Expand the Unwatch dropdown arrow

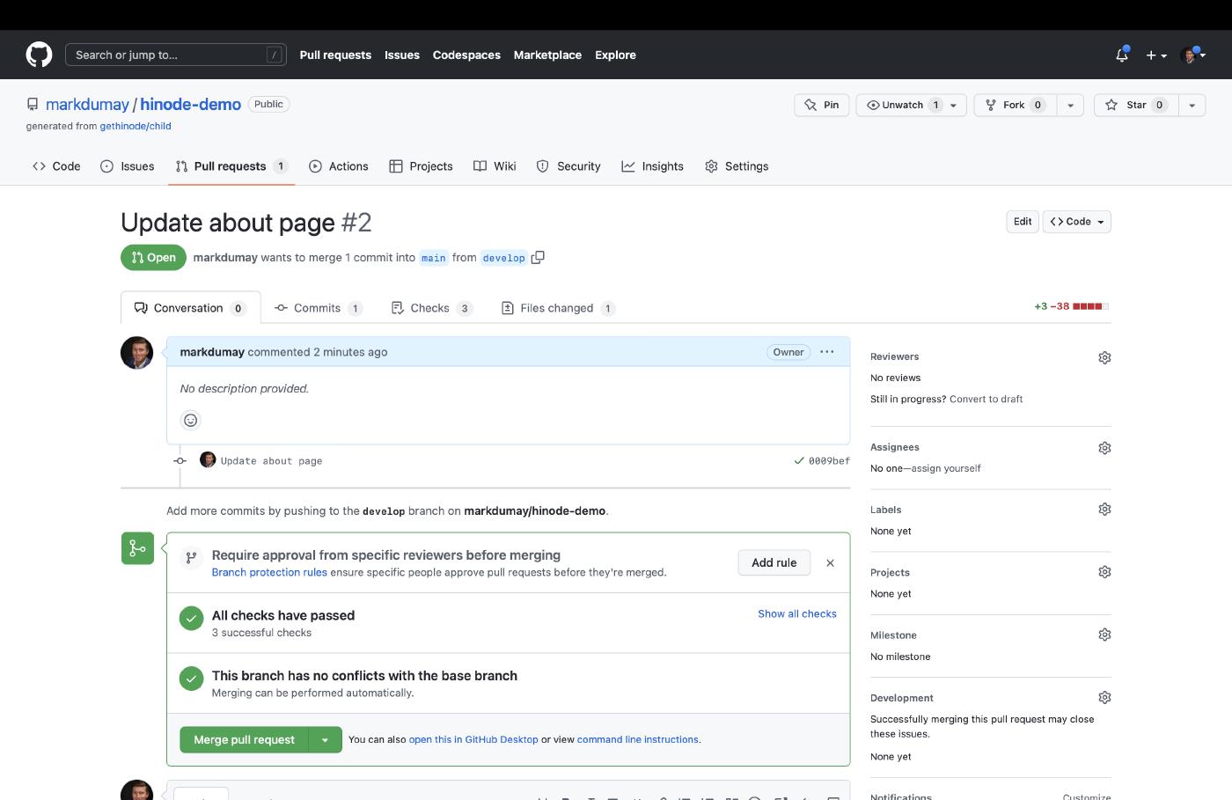coord(954,105)
